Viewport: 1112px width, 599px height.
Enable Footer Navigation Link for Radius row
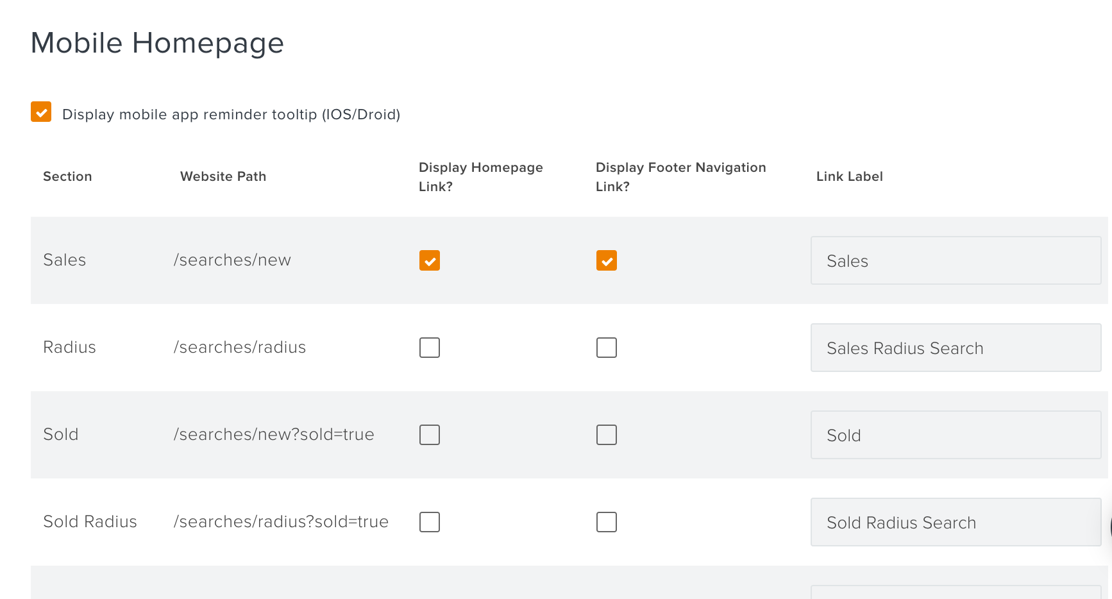coord(607,348)
